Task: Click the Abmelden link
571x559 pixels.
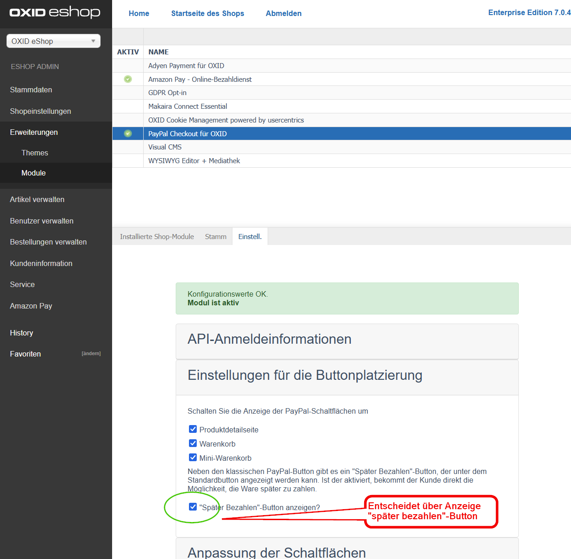Action: pyautogui.click(x=284, y=13)
